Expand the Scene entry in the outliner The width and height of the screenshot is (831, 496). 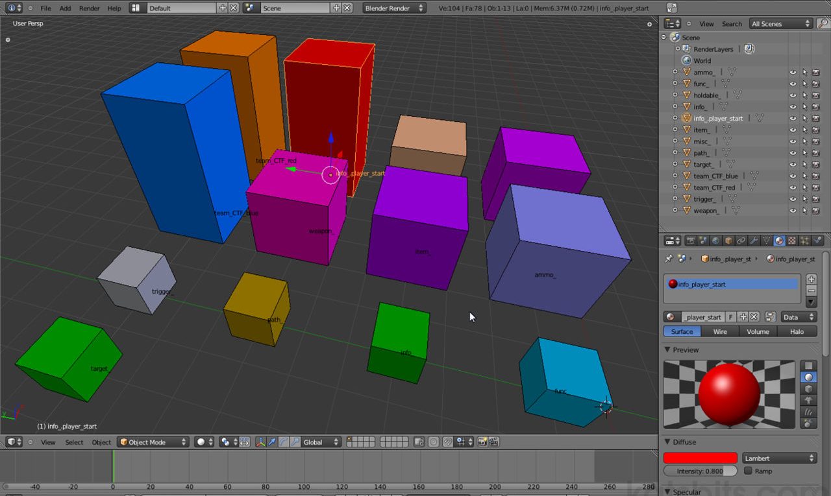click(x=664, y=37)
